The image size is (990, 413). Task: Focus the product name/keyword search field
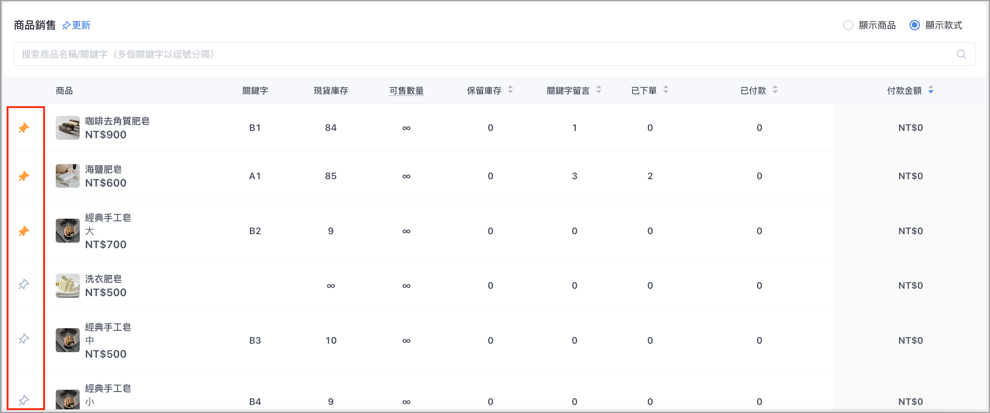pos(494,54)
